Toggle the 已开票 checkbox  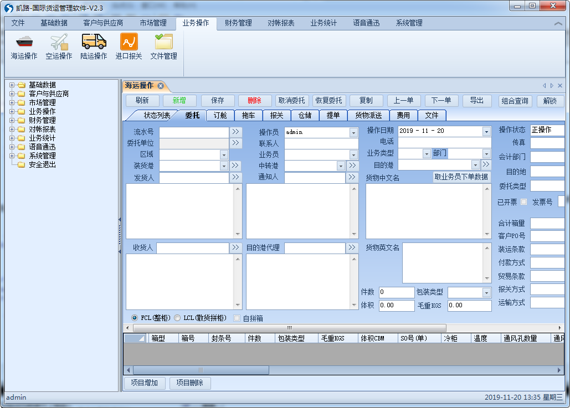click(x=524, y=202)
